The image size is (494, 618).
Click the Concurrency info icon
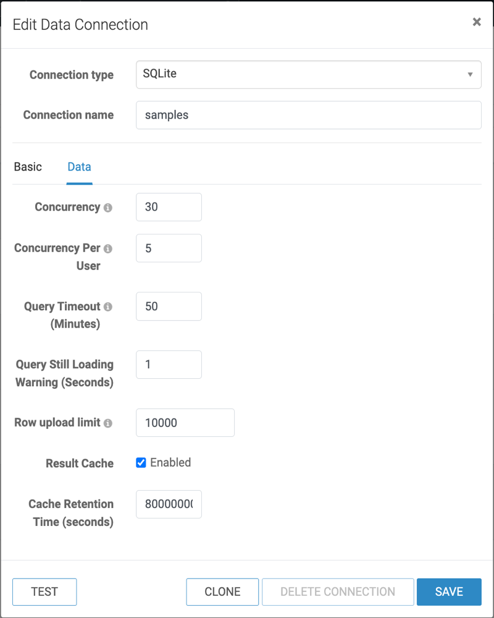(107, 208)
